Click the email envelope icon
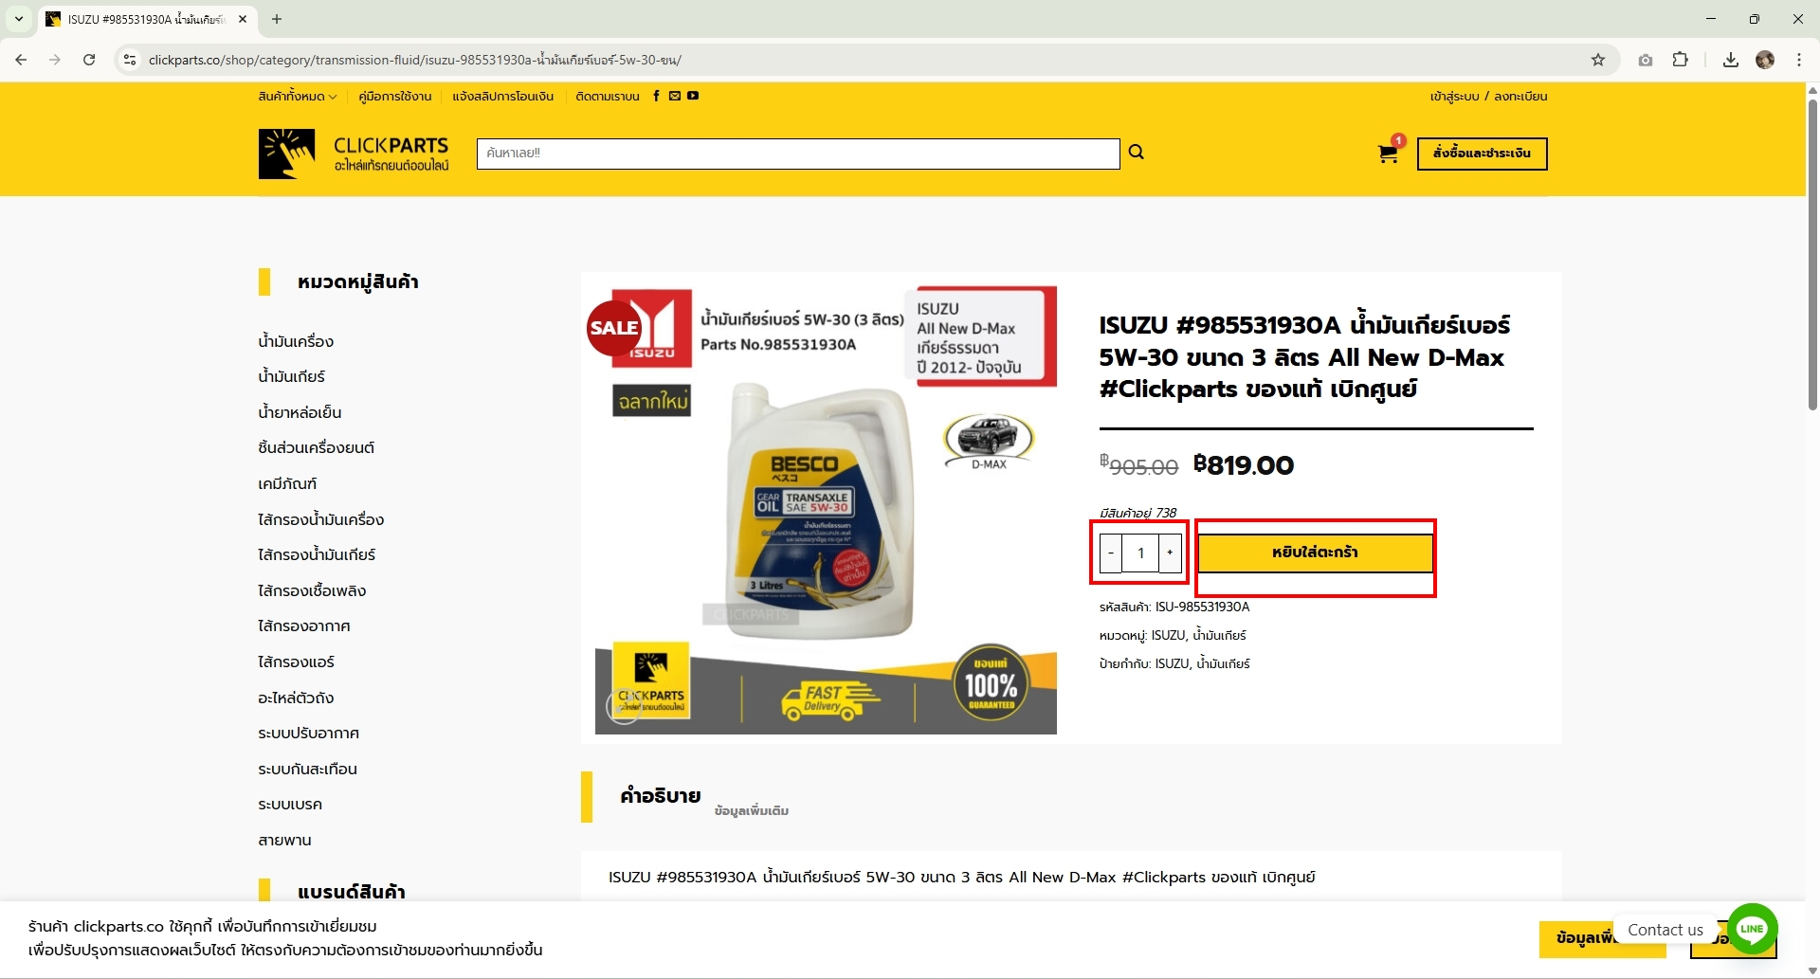The width and height of the screenshot is (1820, 979). (675, 96)
